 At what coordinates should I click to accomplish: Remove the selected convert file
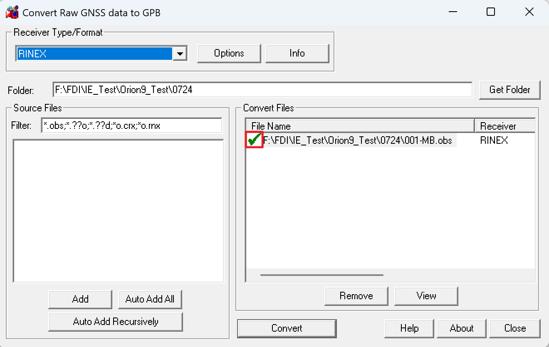356,296
